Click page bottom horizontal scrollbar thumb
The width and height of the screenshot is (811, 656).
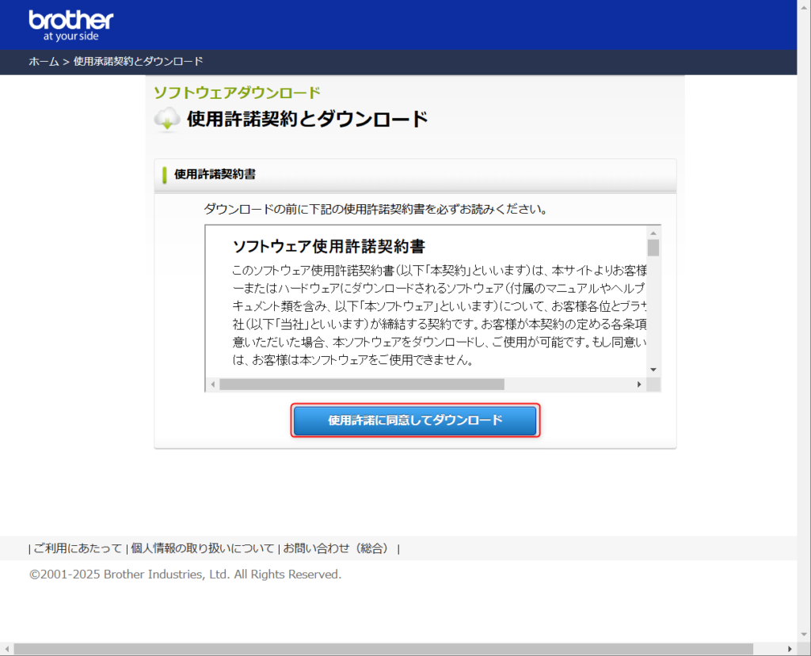(x=383, y=649)
